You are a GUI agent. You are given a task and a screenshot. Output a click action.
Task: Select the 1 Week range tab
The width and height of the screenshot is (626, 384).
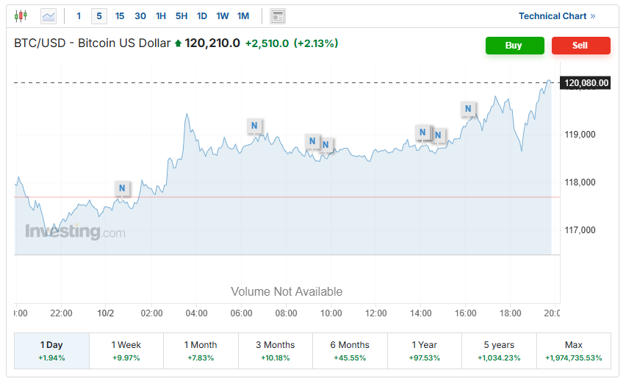pos(126,351)
